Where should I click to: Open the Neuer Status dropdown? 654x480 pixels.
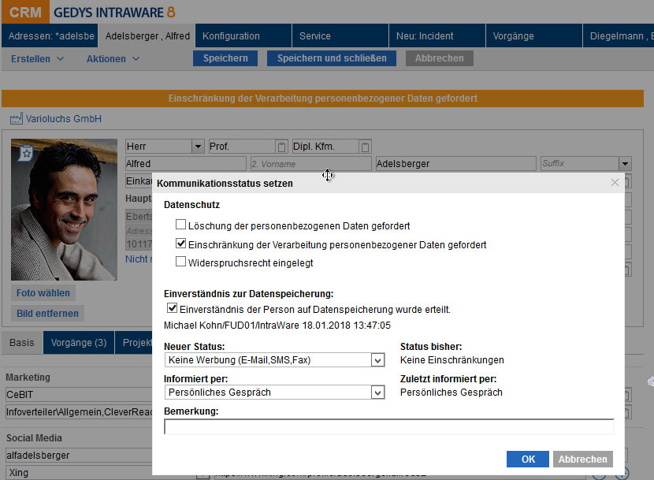tap(377, 360)
